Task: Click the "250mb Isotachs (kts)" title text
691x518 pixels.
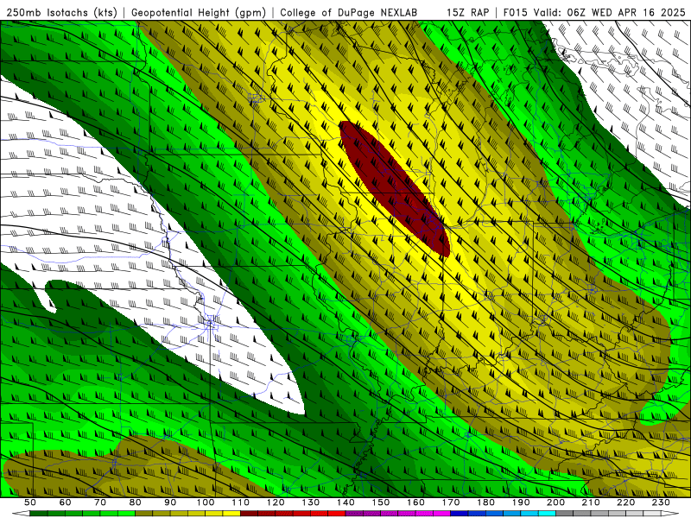Action: 61,12
